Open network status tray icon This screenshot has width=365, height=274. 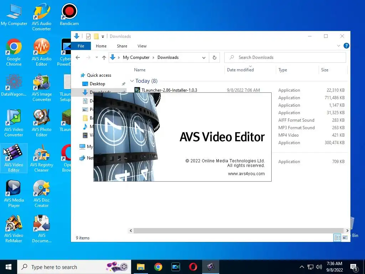click(310, 267)
